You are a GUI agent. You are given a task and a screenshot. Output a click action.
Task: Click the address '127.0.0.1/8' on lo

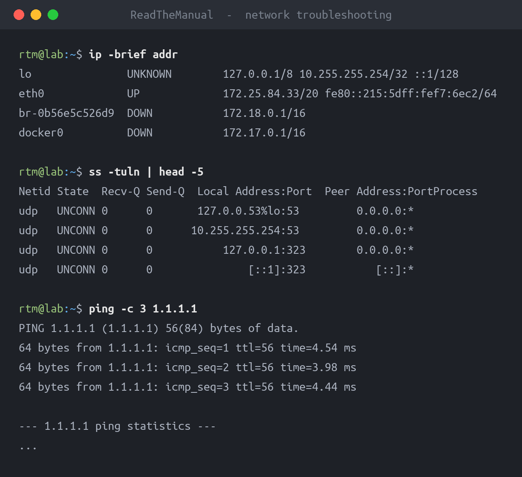point(258,74)
